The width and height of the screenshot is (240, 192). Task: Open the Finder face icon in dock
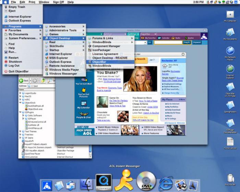(87, 184)
